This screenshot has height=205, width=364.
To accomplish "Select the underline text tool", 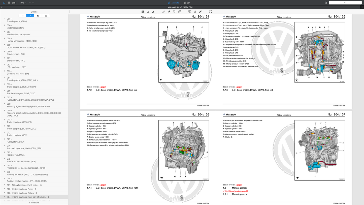I will pyautogui.click(x=148, y=12).
